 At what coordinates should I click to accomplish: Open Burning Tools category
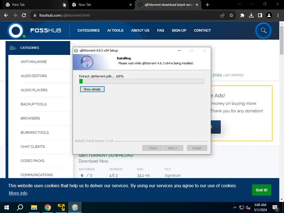(x=35, y=132)
